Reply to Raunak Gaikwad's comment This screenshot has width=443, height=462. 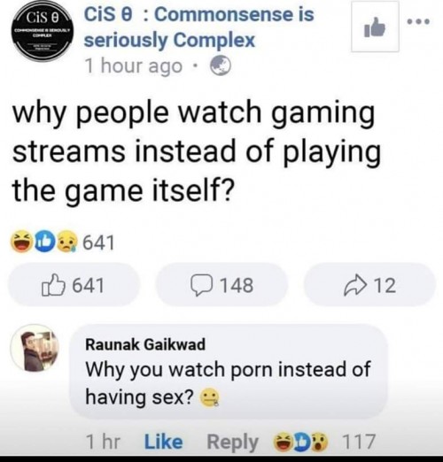click(x=233, y=443)
